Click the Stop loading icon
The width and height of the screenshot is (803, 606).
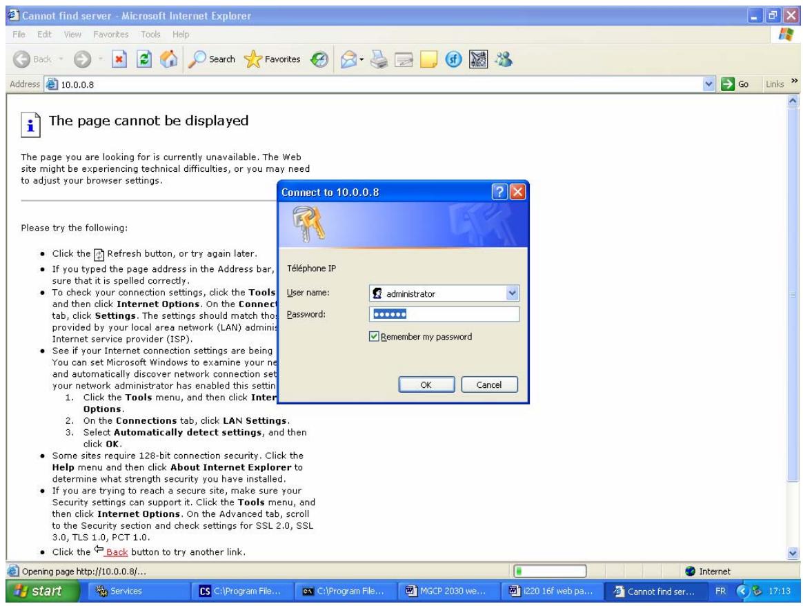pyautogui.click(x=118, y=59)
